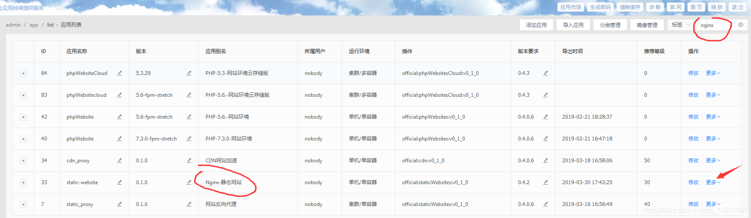Expand the static_proxy row details
This screenshot has height=218, width=751.
tap(23, 205)
